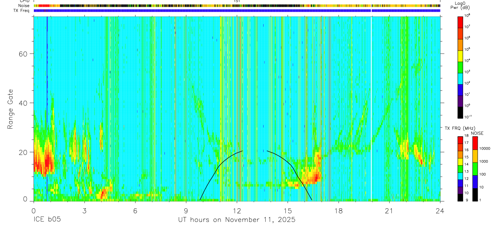Click the '151' CPID value above the plot

pos(237,2)
